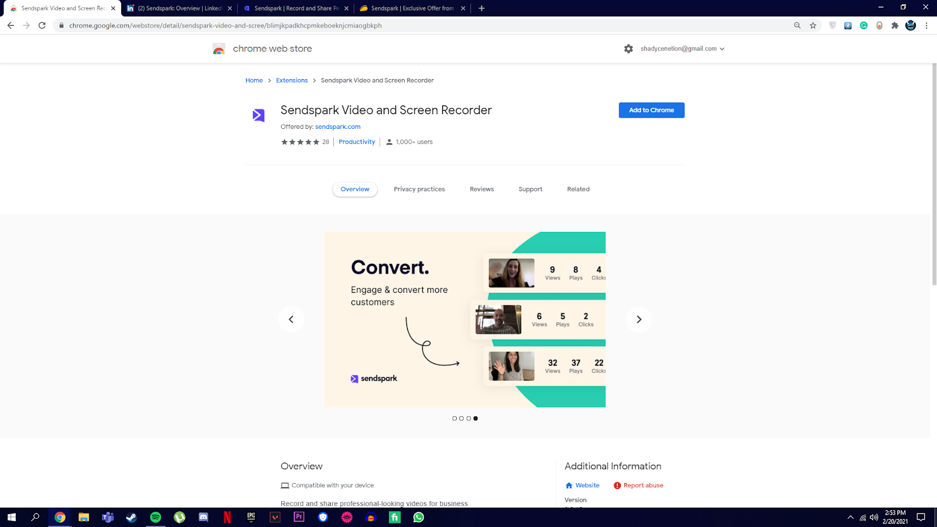This screenshot has height=527, width=937.
Task: Launch Netflix from the taskbar
Action: click(x=227, y=517)
